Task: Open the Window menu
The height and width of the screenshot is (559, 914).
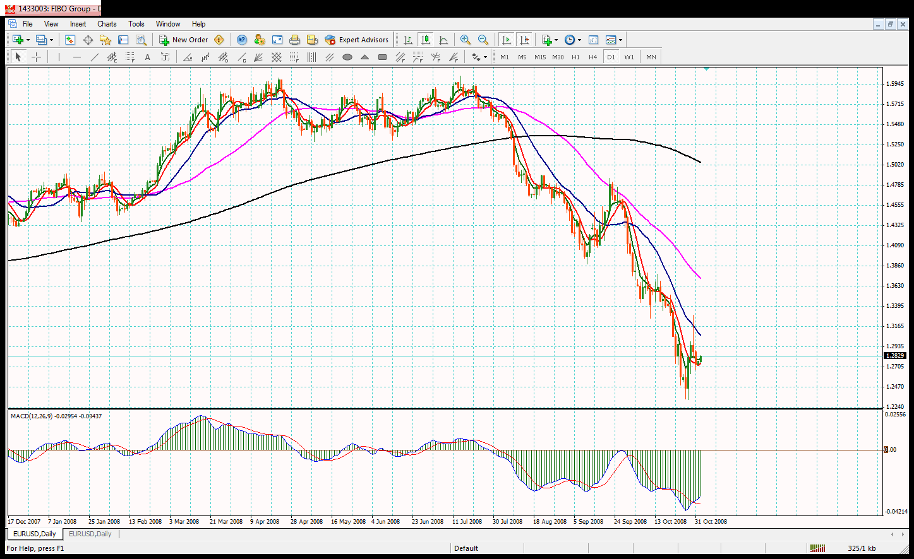Action: click(x=168, y=24)
